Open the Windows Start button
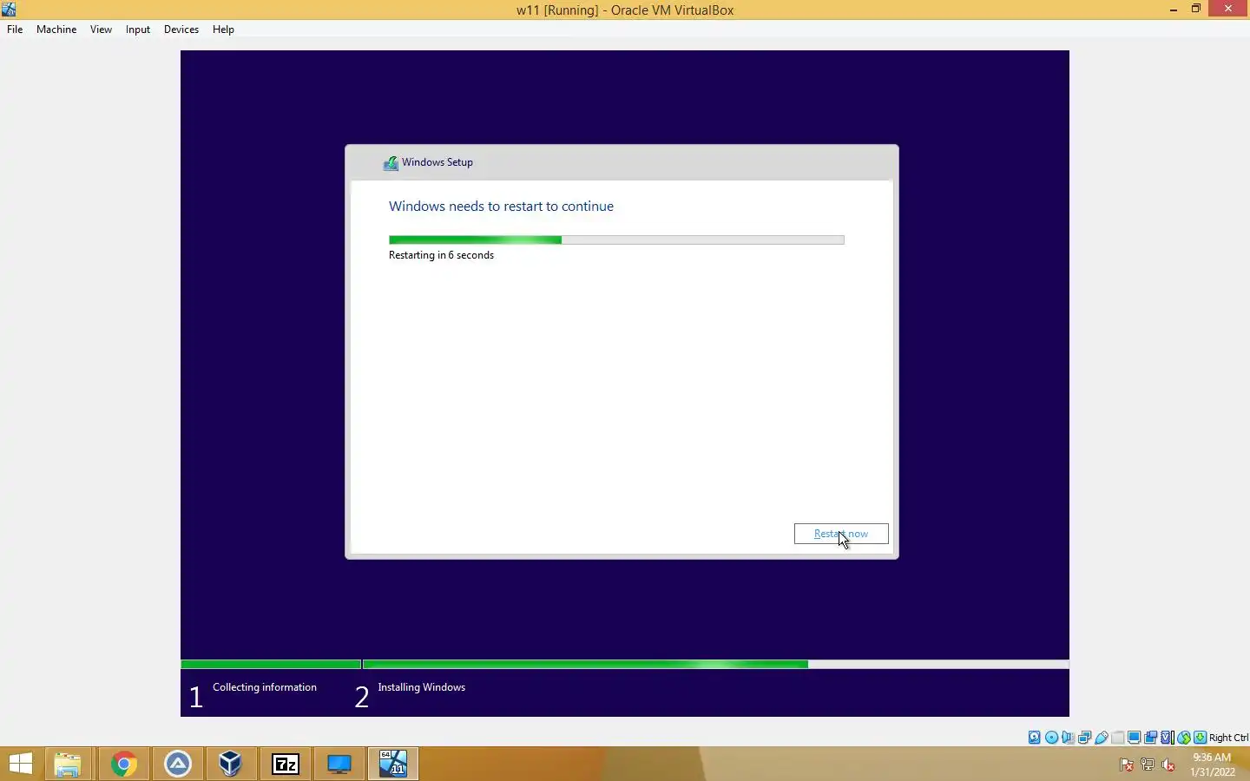1250x781 pixels. point(21,764)
